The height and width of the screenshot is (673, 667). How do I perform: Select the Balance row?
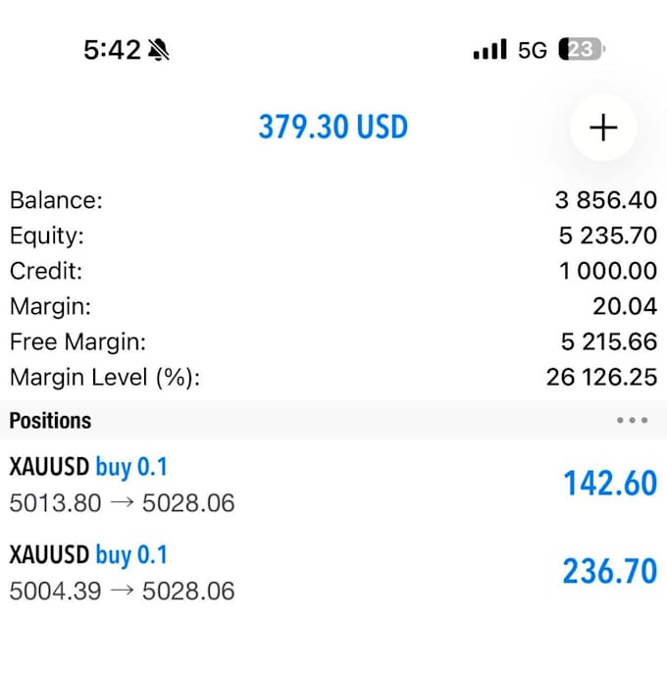(333, 200)
